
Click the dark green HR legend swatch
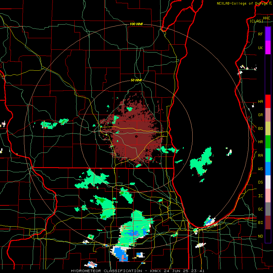[x=268, y=142]
